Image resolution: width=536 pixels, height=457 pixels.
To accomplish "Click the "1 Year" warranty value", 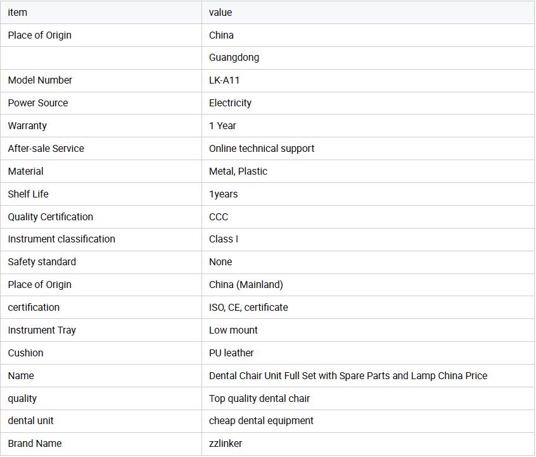I will click(222, 126).
